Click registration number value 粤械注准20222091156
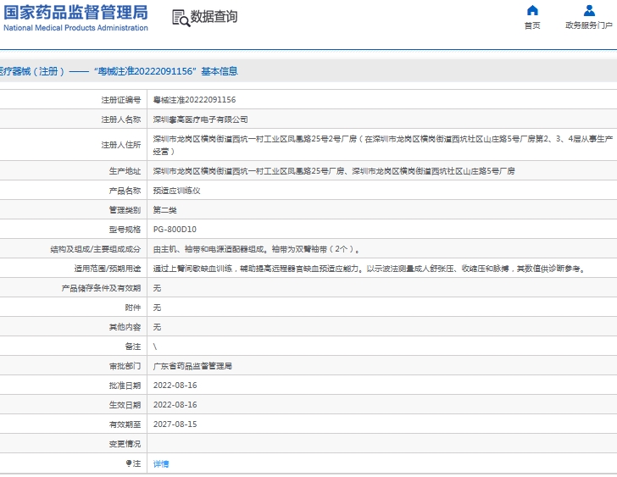The image size is (617, 477). [194, 100]
